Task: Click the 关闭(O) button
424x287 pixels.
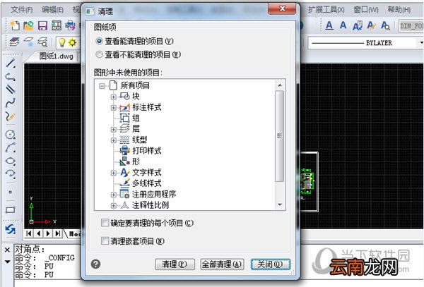Action: 270,264
